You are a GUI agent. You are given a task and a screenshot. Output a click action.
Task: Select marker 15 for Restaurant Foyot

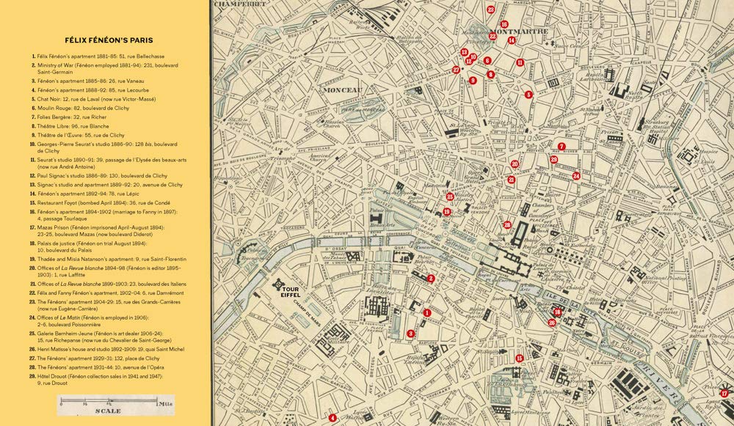click(520, 359)
